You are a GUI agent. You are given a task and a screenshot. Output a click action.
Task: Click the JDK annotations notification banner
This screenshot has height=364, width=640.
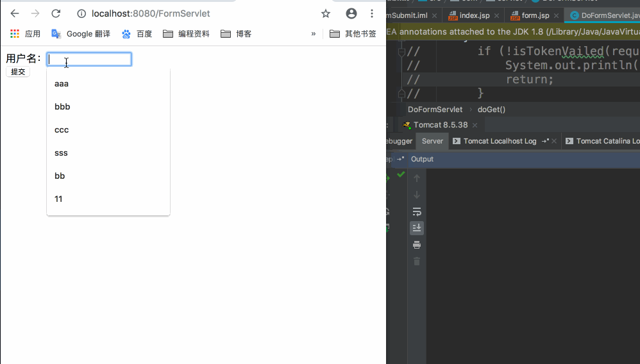[x=513, y=32]
